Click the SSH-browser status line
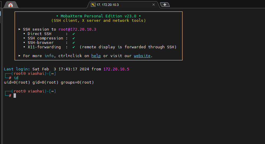The width and height of the screenshot is (265, 144). 49,43
